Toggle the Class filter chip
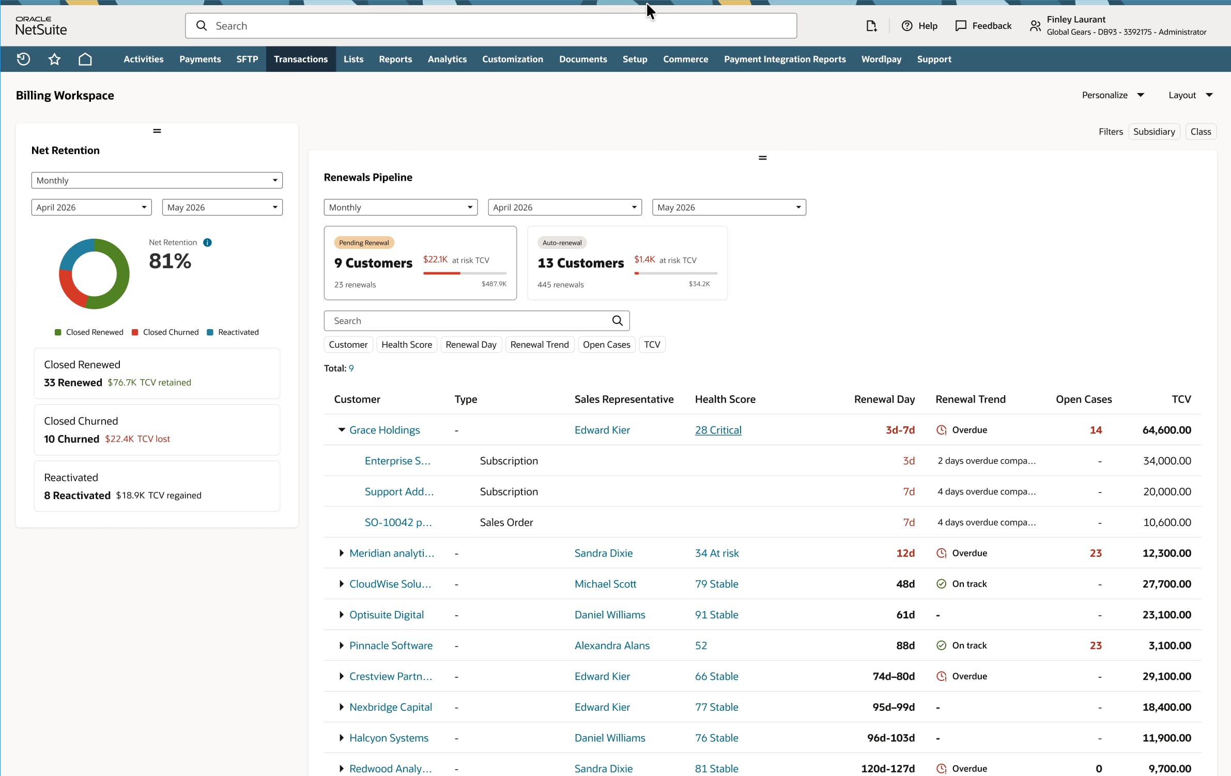 tap(1201, 132)
